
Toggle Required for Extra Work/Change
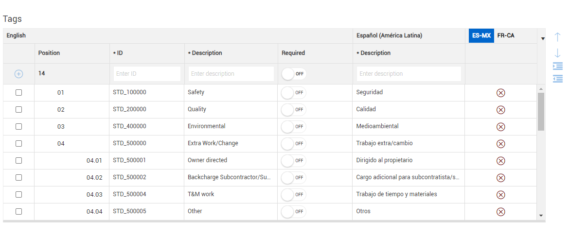[x=294, y=144]
